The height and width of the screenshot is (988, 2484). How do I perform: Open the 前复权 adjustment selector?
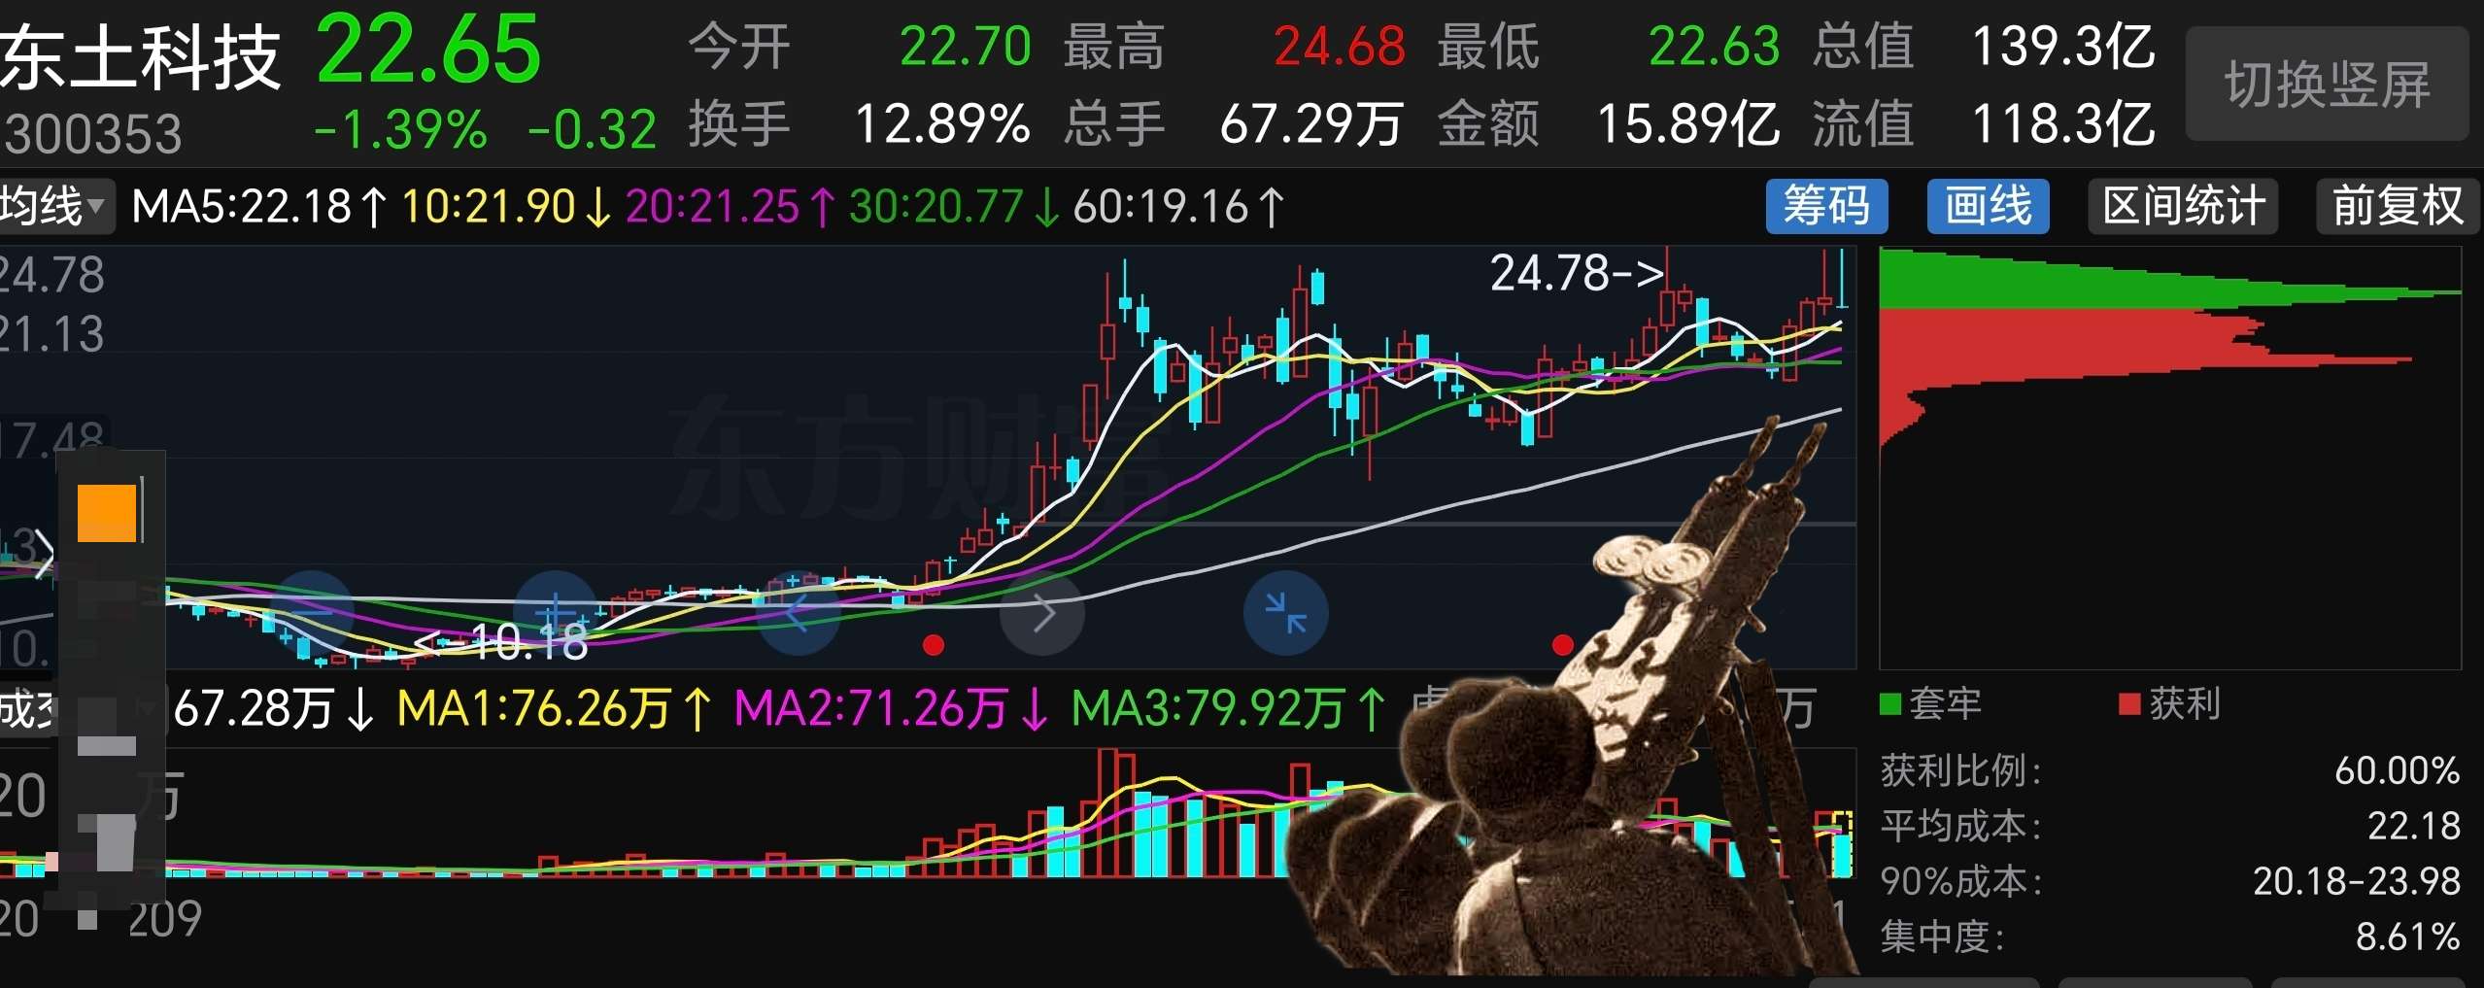(2398, 206)
